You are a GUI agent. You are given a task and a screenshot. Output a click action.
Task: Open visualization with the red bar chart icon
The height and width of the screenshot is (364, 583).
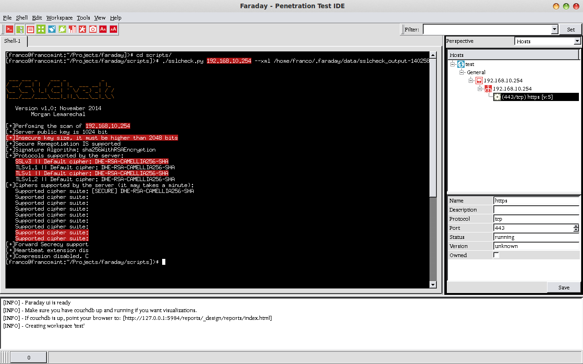(x=72, y=29)
